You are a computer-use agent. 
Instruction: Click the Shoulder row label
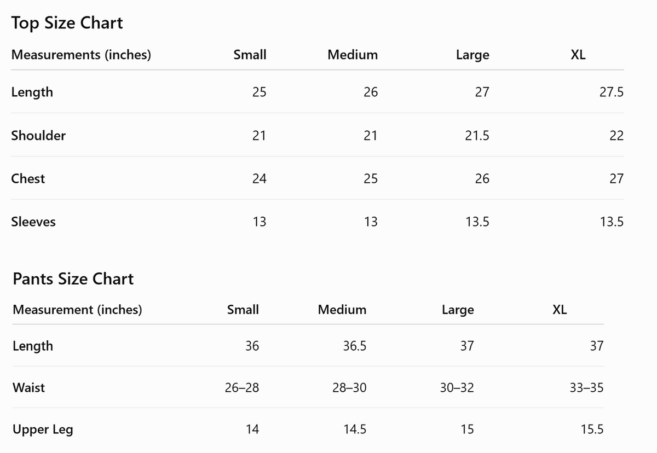click(x=38, y=136)
